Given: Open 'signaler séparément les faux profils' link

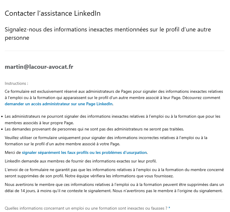Looking at the screenshot, I should [84, 152].
